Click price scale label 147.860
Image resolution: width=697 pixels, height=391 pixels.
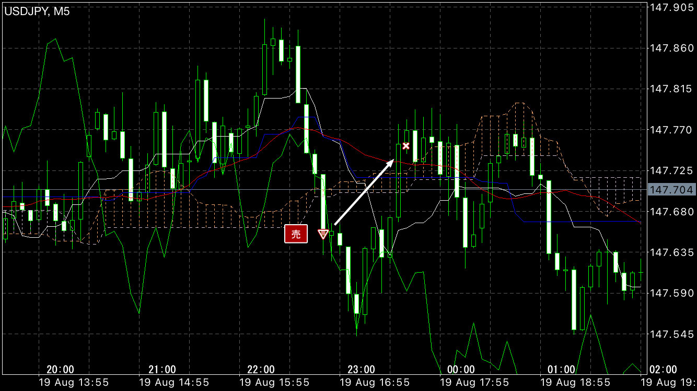click(x=671, y=48)
